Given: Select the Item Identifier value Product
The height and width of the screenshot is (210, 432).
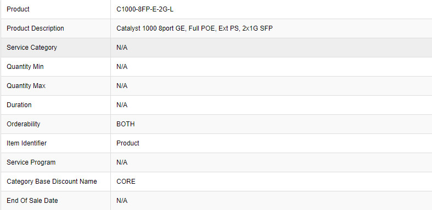Looking at the screenshot, I should click(x=128, y=143).
